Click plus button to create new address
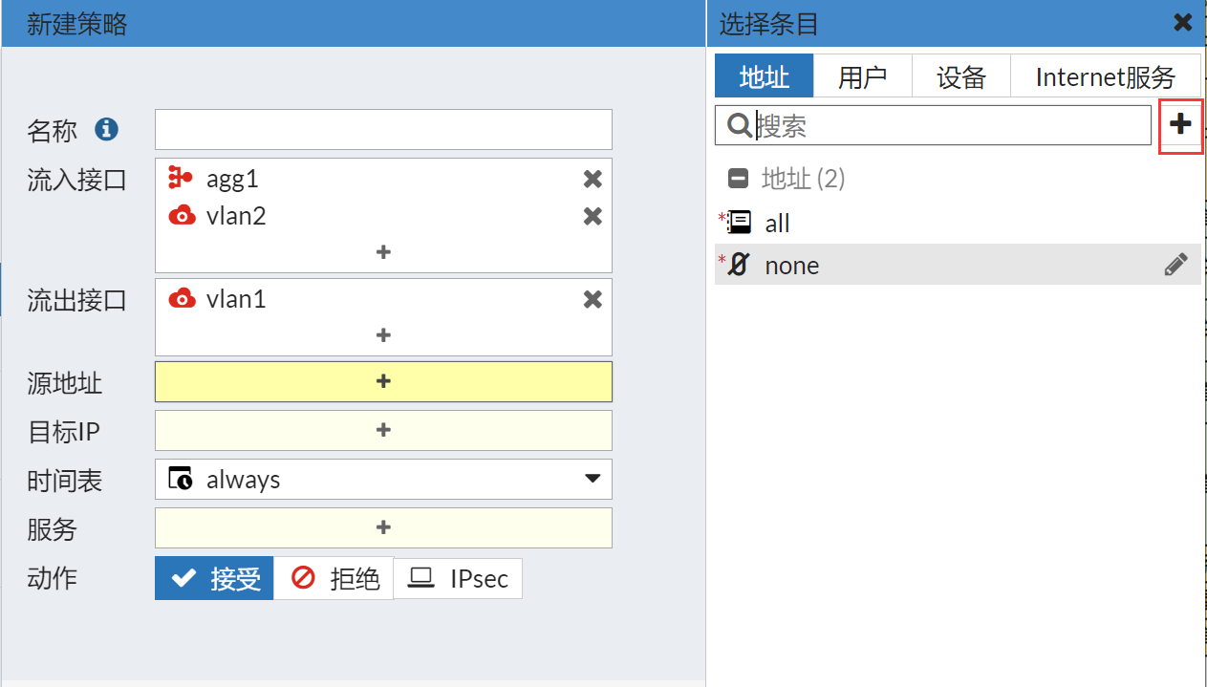 tap(1181, 124)
